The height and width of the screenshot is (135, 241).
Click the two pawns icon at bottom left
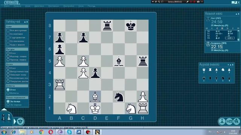(x=6, y=117)
